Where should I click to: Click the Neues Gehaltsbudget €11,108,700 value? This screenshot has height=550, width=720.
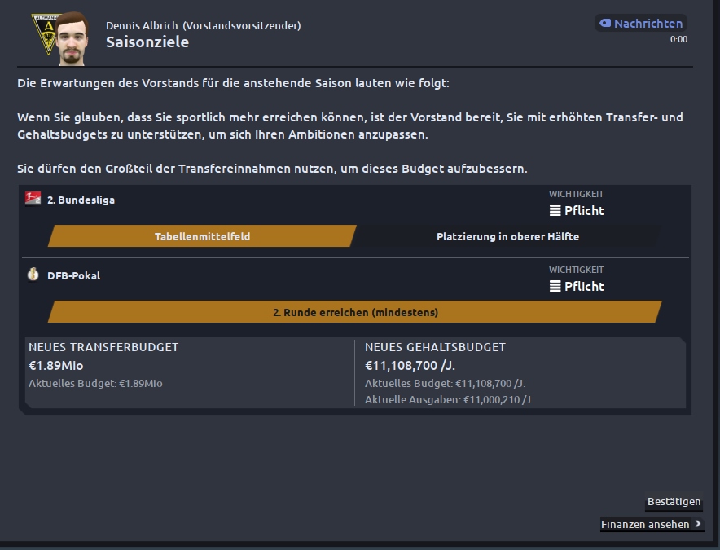410,366
